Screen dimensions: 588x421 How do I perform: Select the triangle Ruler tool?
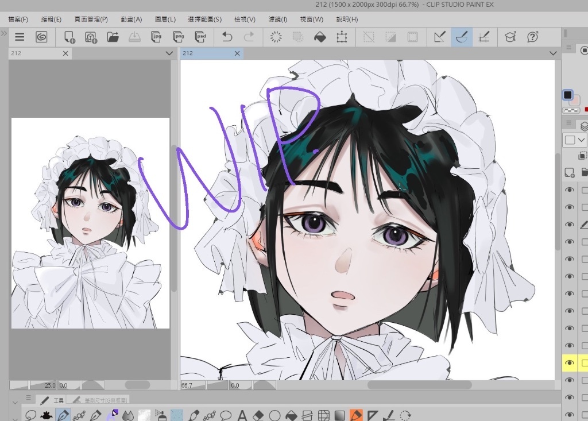point(372,415)
